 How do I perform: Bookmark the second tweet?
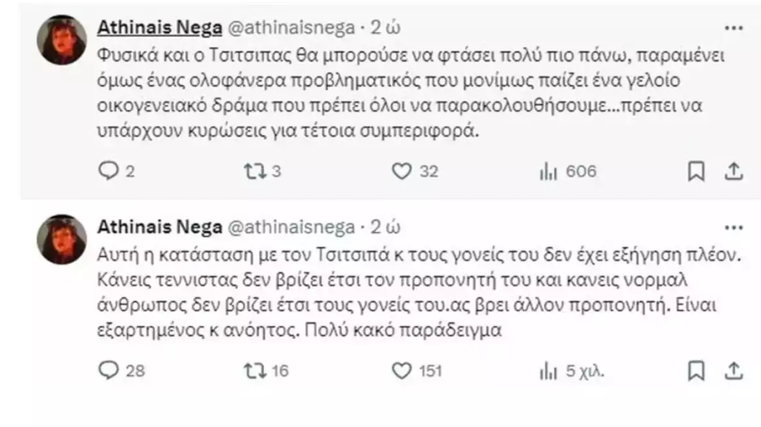696,370
